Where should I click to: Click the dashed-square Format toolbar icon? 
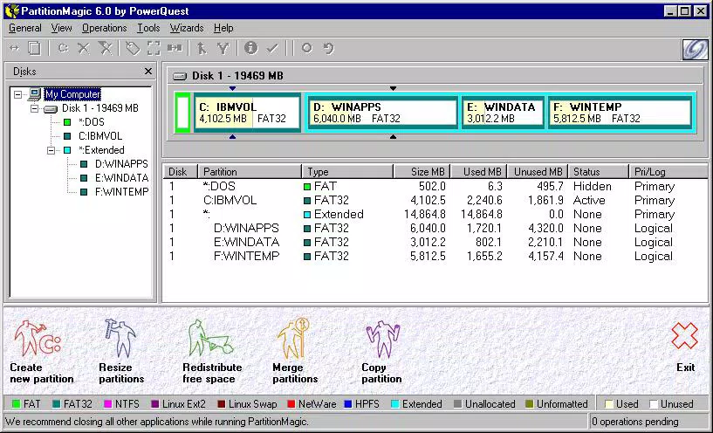click(x=154, y=48)
